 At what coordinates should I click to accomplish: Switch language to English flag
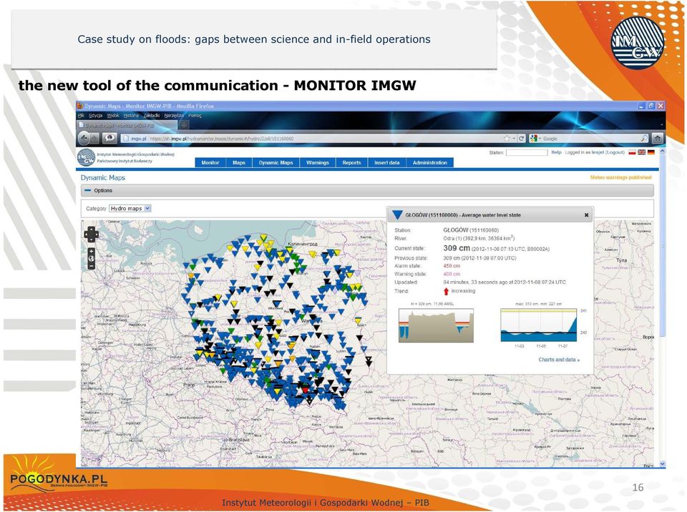click(x=641, y=152)
